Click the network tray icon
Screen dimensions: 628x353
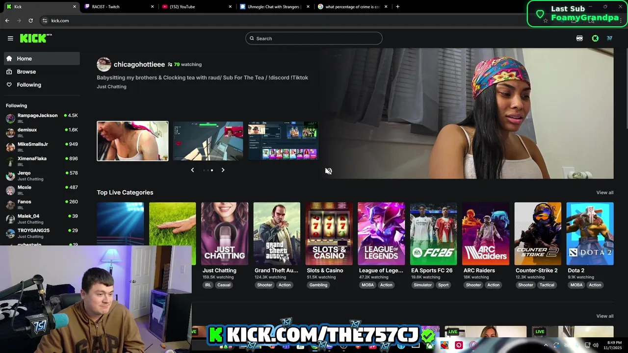coord(587,345)
